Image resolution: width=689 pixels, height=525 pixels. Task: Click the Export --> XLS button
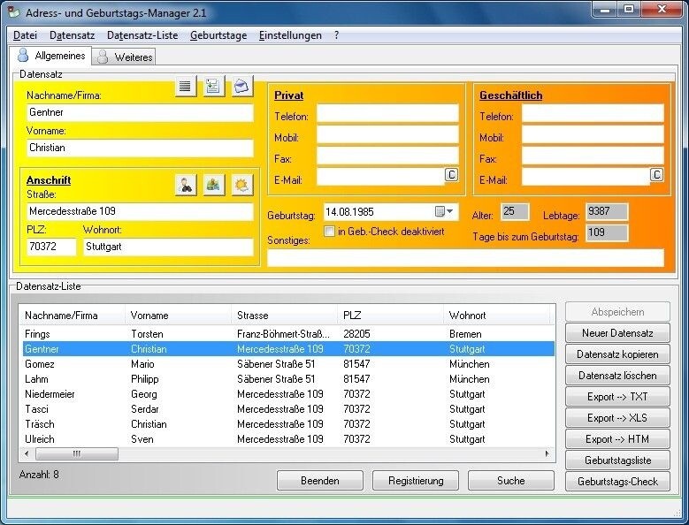617,418
